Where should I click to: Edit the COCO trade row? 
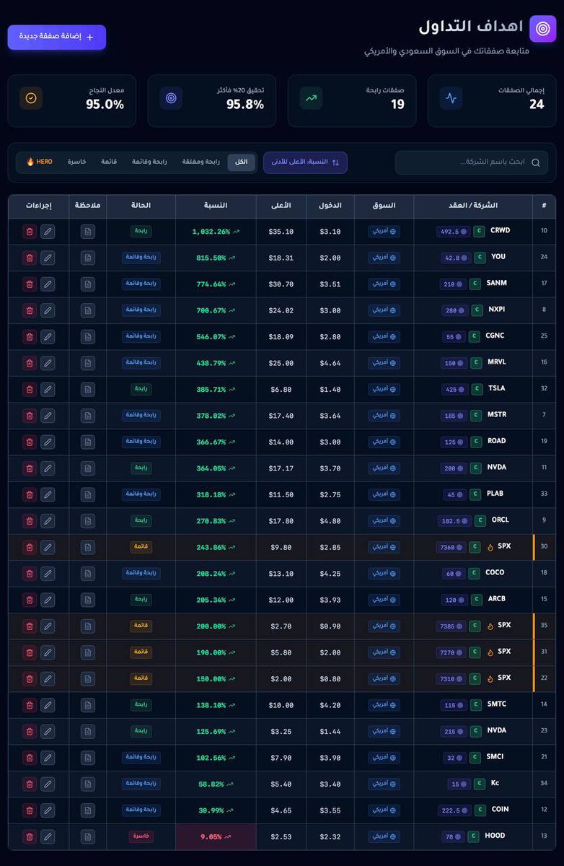click(x=48, y=574)
